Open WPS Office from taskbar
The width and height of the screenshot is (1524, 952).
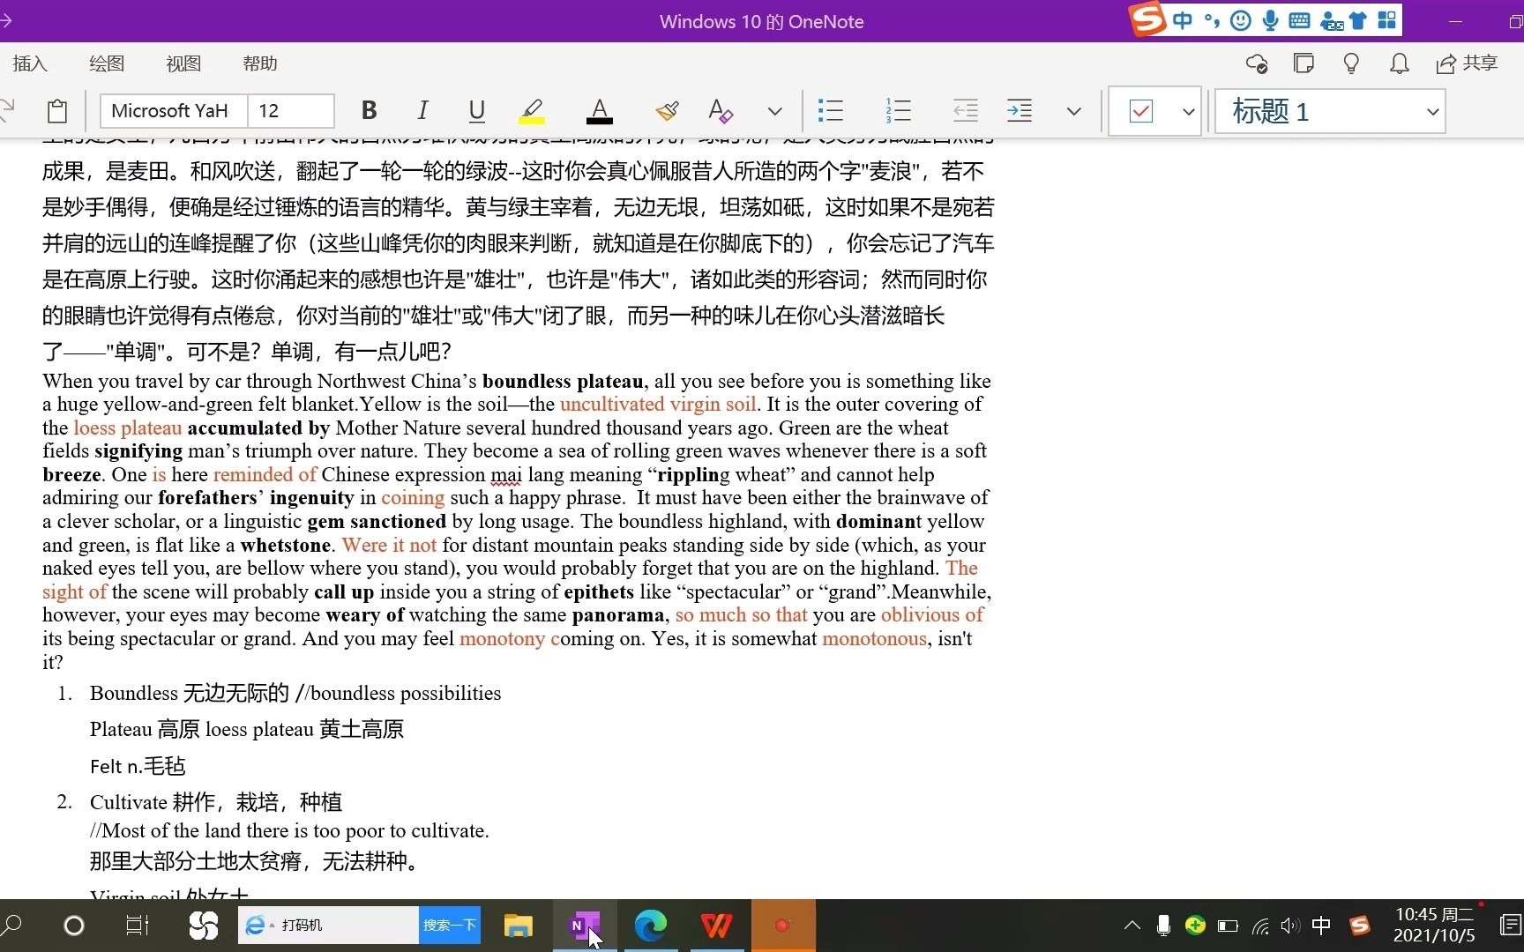tap(716, 926)
